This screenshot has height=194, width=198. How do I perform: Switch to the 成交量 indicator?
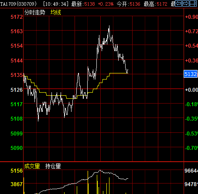(x=32, y=166)
